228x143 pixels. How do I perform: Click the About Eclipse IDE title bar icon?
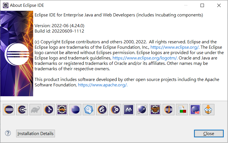tap(6, 5)
